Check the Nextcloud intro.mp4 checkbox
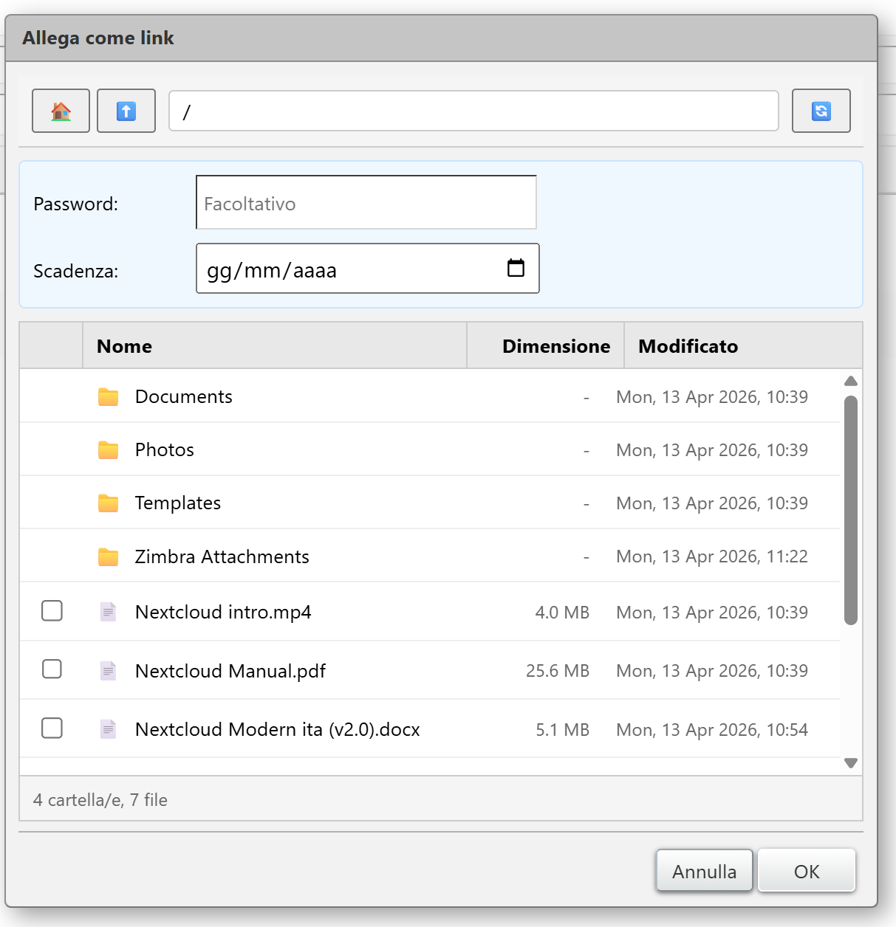Image resolution: width=896 pixels, height=927 pixels. click(52, 611)
